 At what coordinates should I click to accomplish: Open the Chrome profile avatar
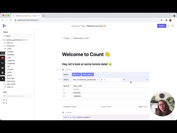point(170,20)
